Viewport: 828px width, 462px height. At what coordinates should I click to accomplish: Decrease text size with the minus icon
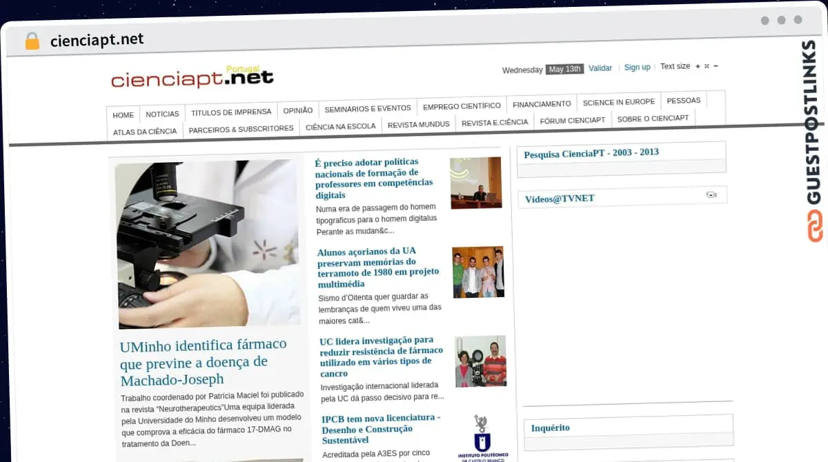click(x=716, y=66)
